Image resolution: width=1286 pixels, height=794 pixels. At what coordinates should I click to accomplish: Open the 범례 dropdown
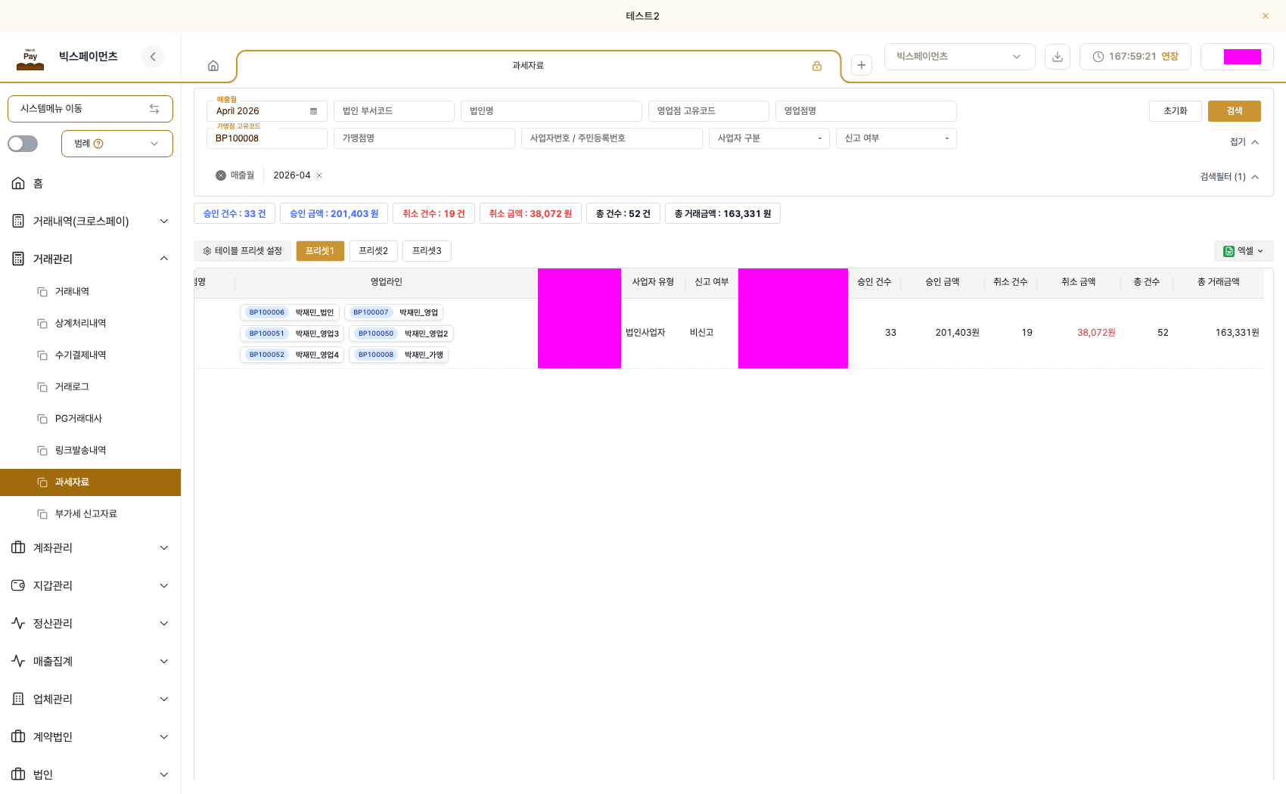(x=117, y=144)
